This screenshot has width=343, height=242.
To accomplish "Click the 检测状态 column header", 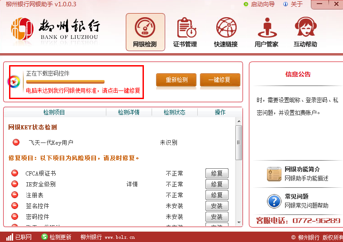I will click(174, 112).
